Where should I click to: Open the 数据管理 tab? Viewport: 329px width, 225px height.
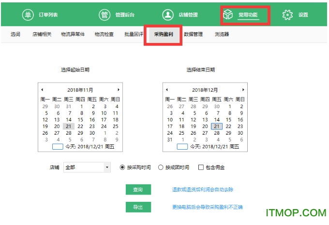pyautogui.click(x=193, y=35)
